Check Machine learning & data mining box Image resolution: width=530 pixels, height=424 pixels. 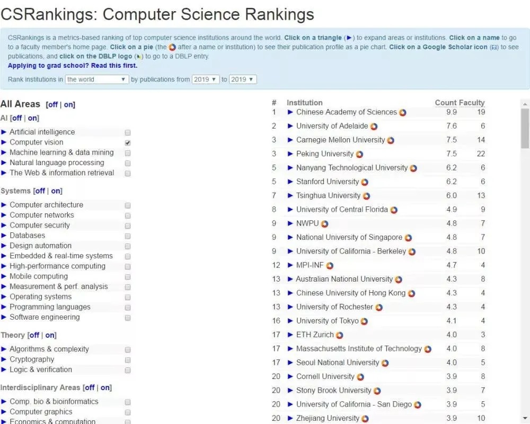127,153
